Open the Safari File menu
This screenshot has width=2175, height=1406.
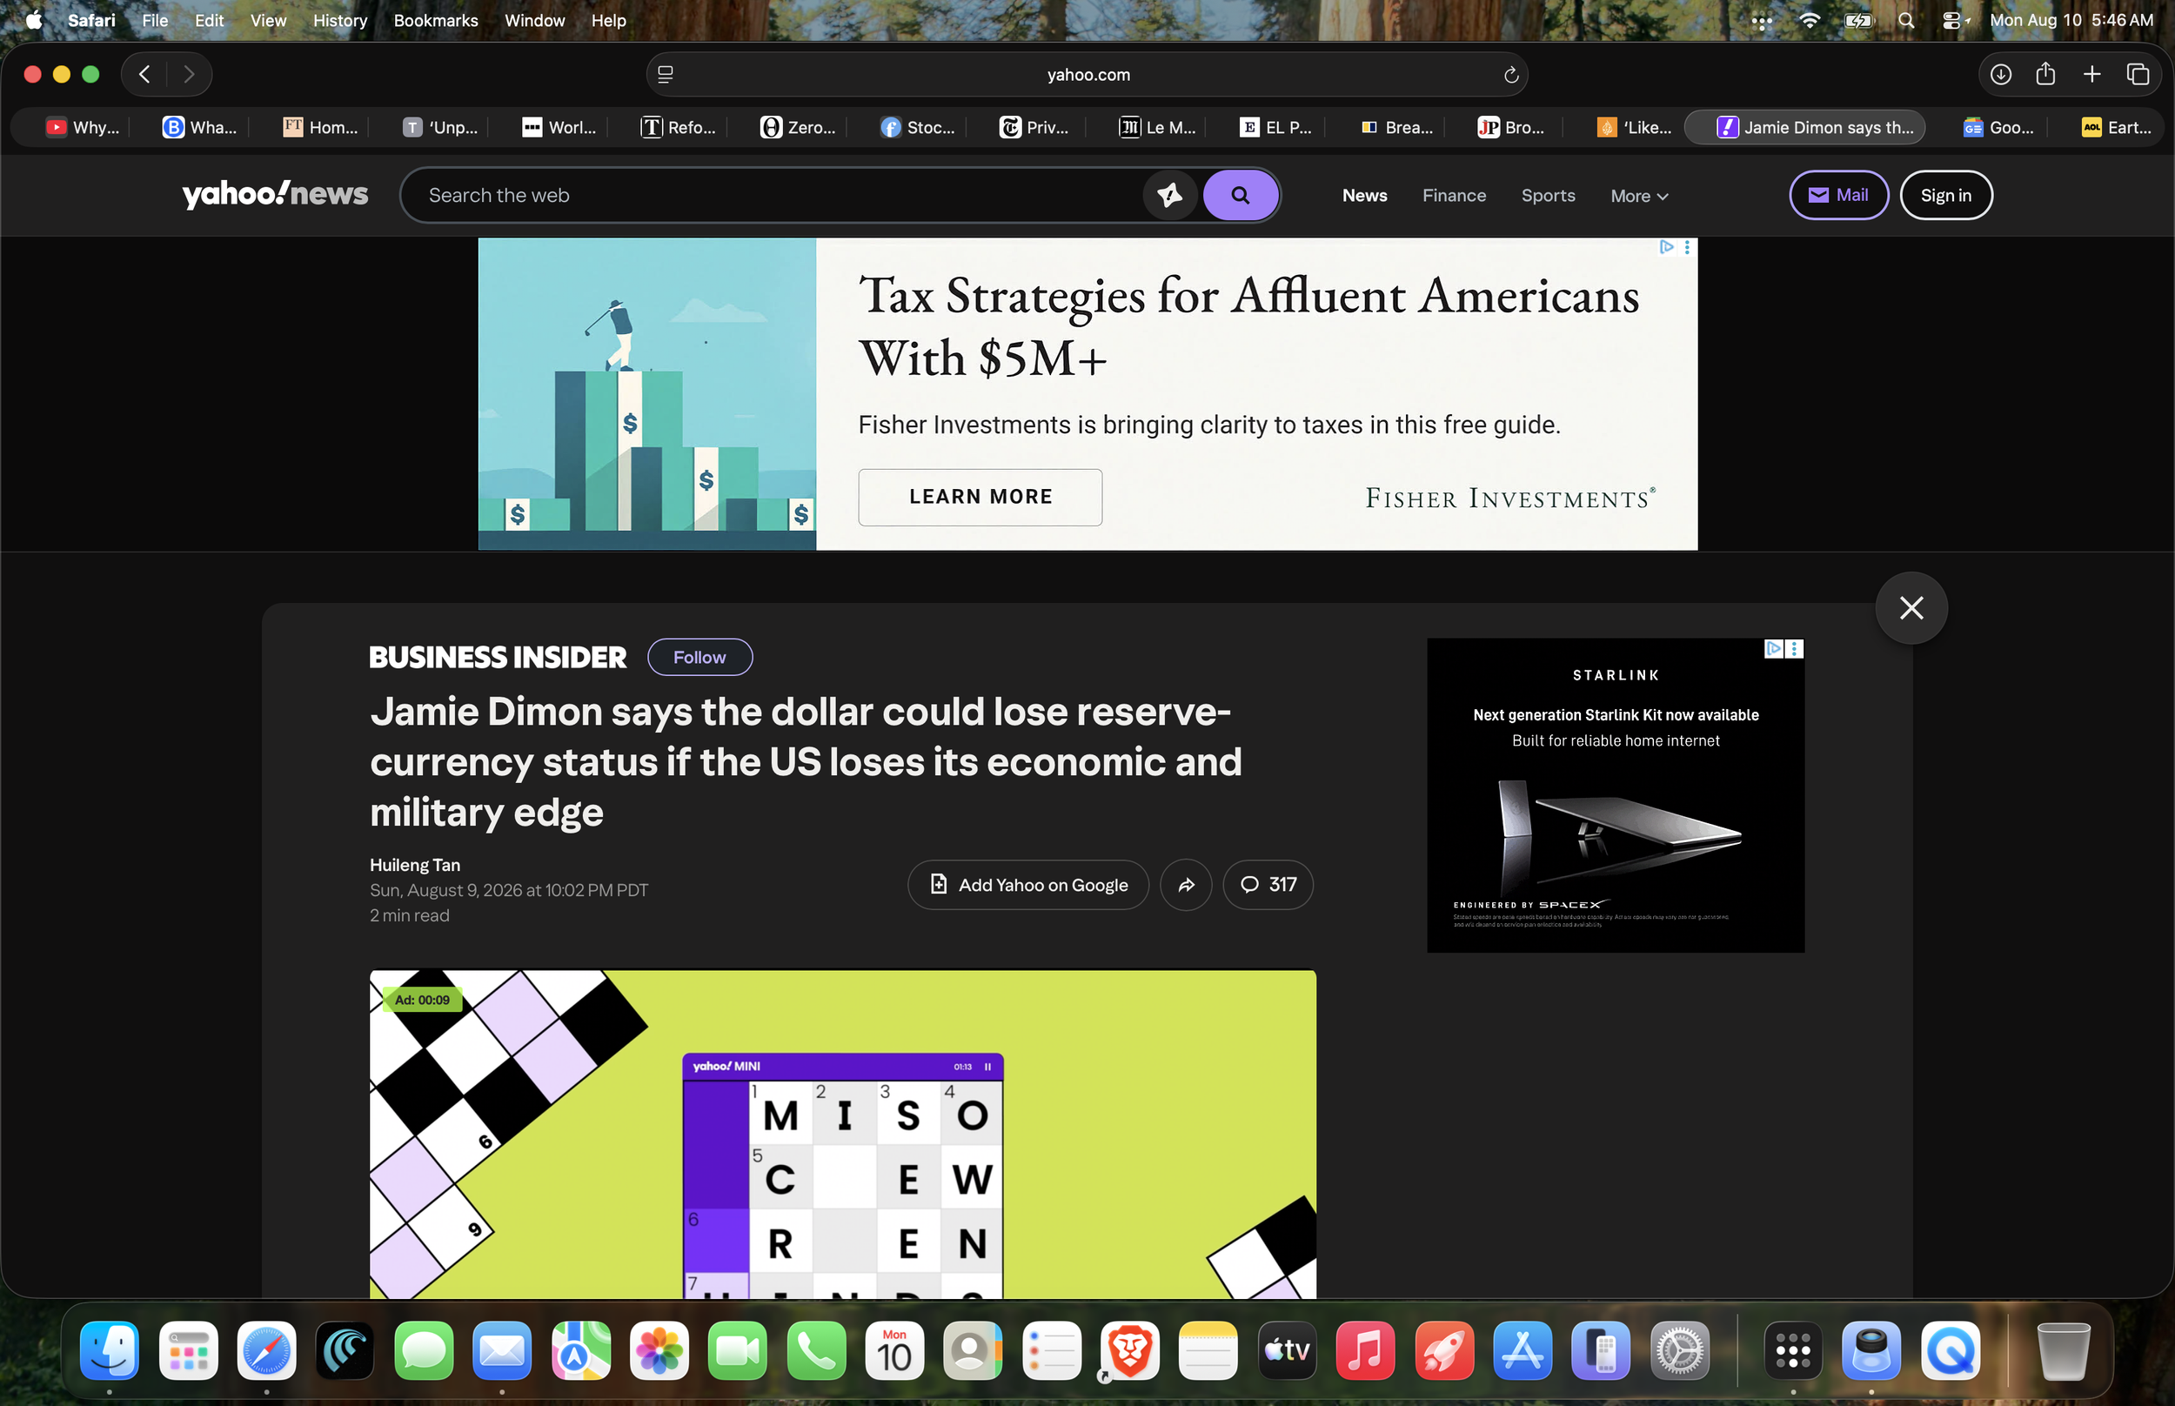tap(155, 20)
